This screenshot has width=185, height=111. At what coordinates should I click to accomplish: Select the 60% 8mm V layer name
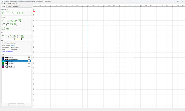pyautogui.click(x=12, y=65)
